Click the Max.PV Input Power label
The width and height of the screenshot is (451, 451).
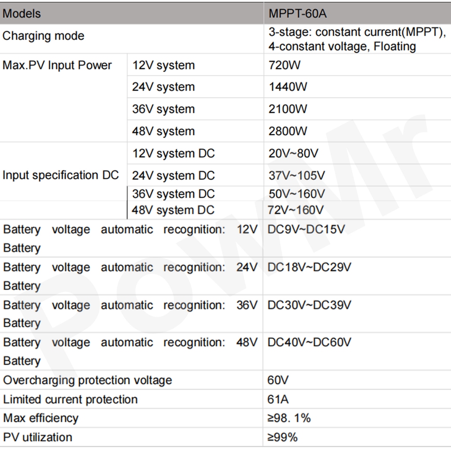tap(57, 65)
